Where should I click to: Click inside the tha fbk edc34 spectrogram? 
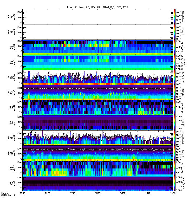[x=98, y=47]
